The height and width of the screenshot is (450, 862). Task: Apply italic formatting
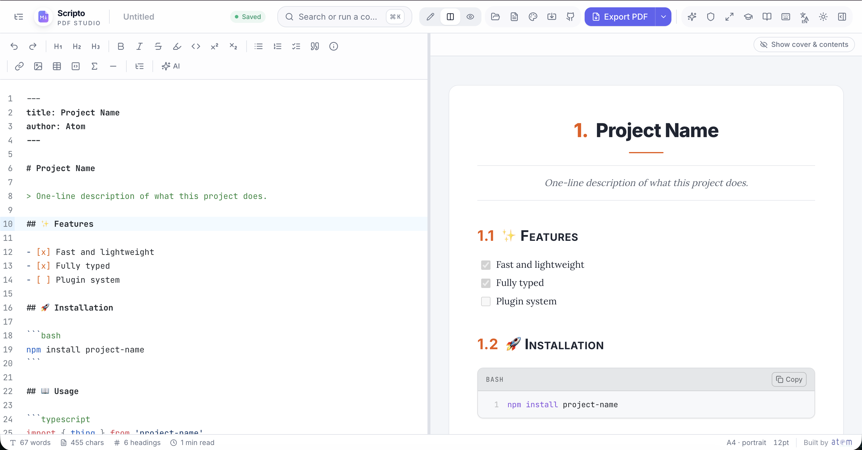pos(140,47)
